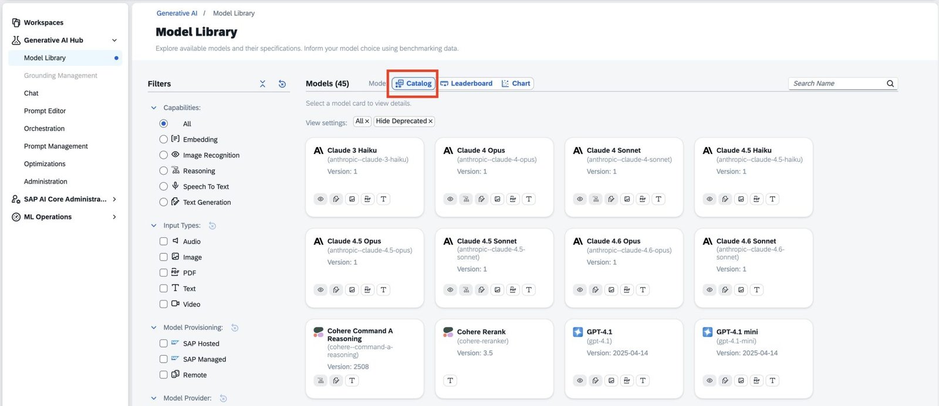The image size is (939, 406).
Task: Remove the Hide Deprecated view setting token
Action: pyautogui.click(x=430, y=121)
